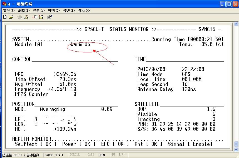
Task: Open the 帮助(H) menu
Action: pos(84,11)
